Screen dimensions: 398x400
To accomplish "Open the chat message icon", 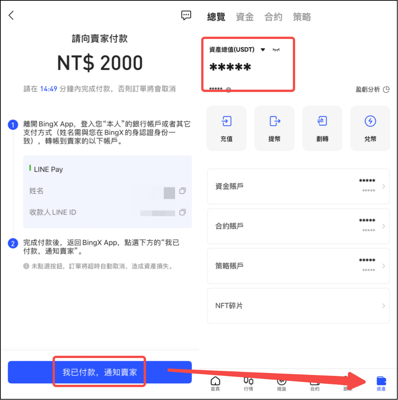I will [x=186, y=15].
